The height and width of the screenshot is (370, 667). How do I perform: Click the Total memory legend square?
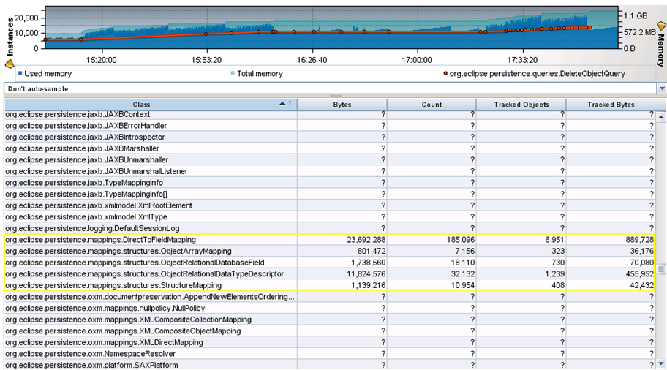click(233, 74)
